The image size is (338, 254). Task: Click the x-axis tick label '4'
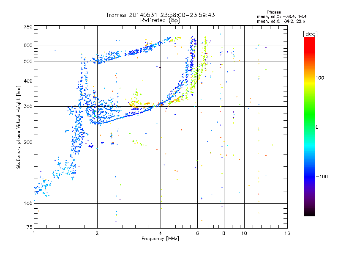pyautogui.click(x=161, y=233)
